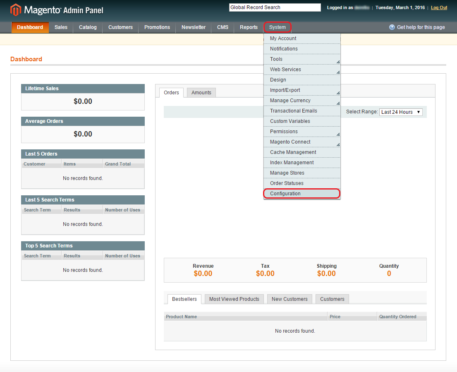Open Cache Management from System menu
The height and width of the screenshot is (372, 457).
[x=302, y=152]
